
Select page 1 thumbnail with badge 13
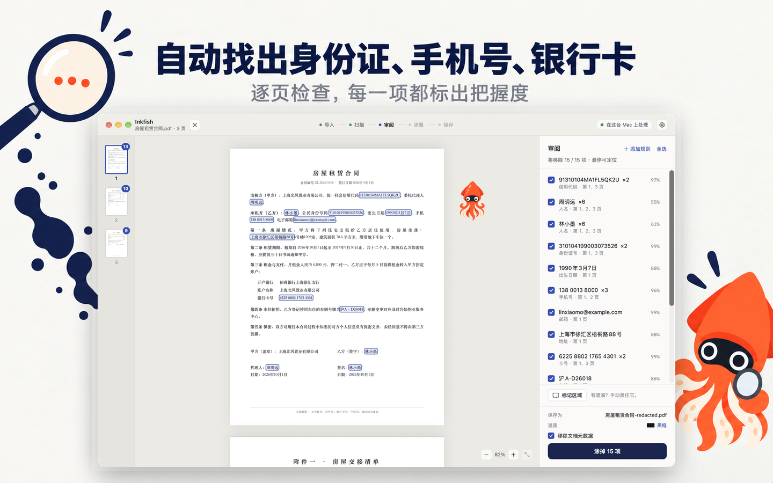(x=116, y=159)
